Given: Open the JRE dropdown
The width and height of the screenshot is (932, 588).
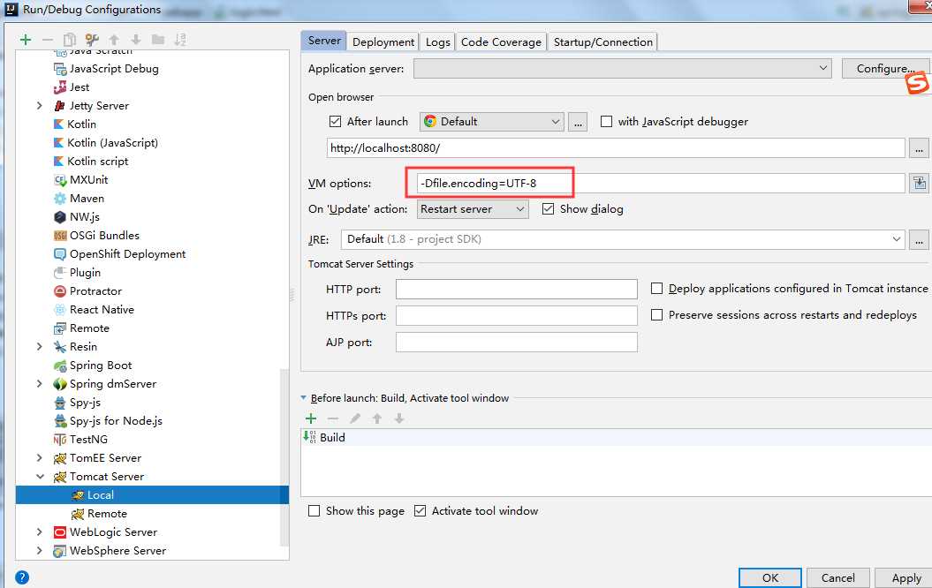Looking at the screenshot, I should 623,239.
